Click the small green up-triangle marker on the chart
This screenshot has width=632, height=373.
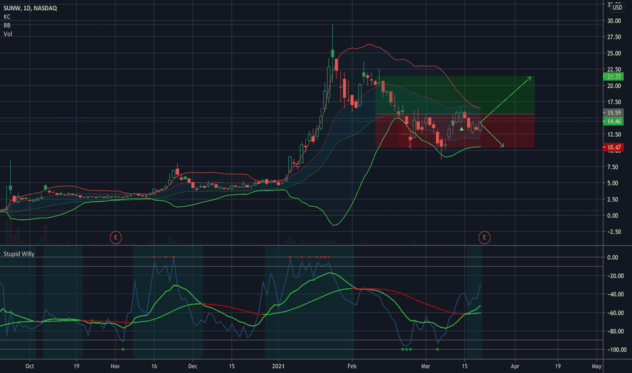(x=462, y=129)
